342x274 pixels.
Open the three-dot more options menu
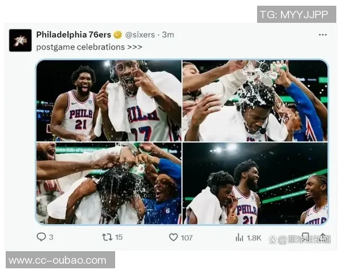323,35
